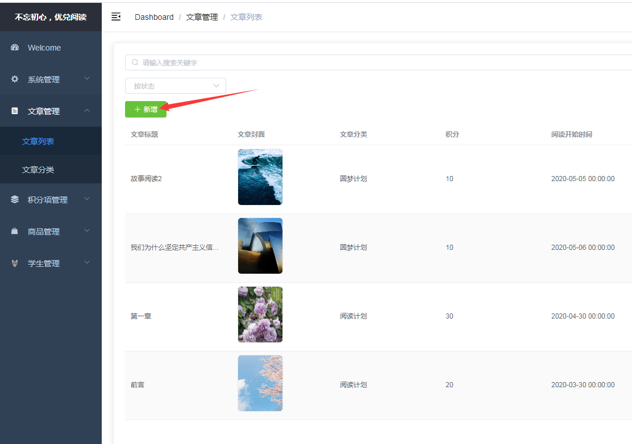Focus the search keyword input field
Screen dimensions: 632x444
(379, 62)
